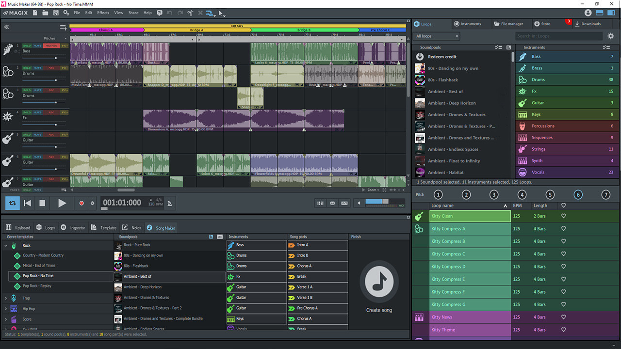The width and height of the screenshot is (621, 349).
Task: Mute the Fx track
Action: click(37, 112)
